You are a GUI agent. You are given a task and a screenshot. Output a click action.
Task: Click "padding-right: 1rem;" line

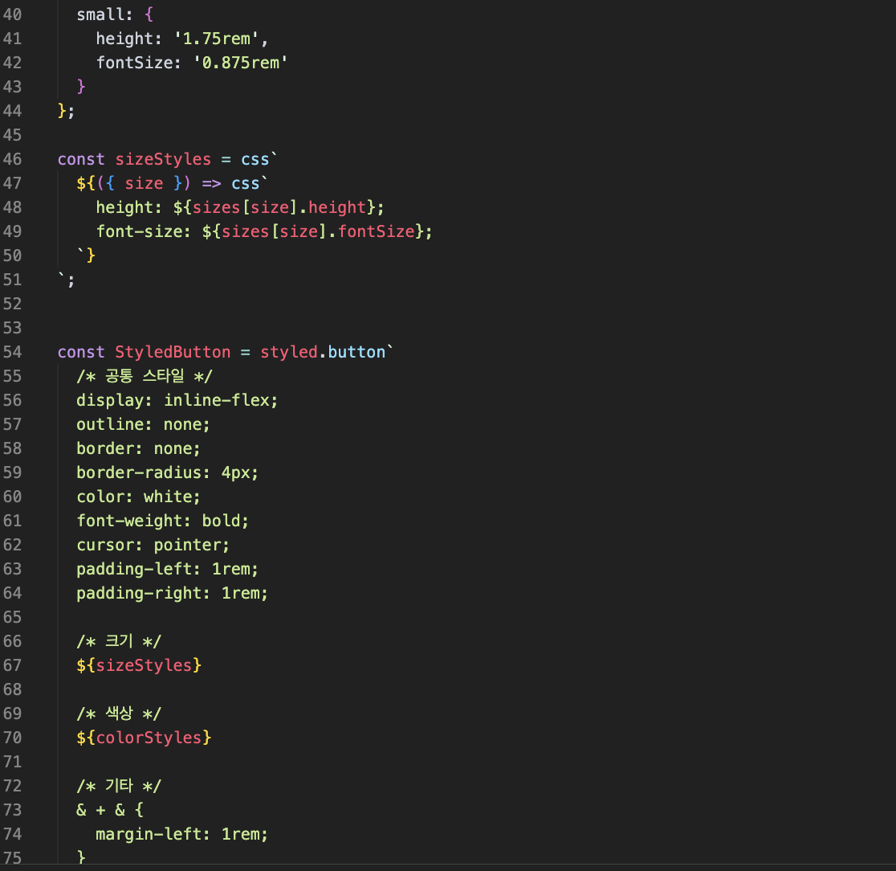173,592
